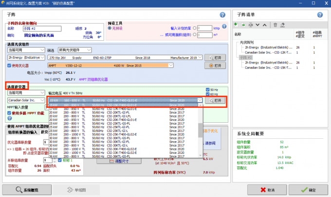Click the planned power kWp input field
Image resolution: width=331 pixels, height=197 pixels.
click(x=204, y=28)
